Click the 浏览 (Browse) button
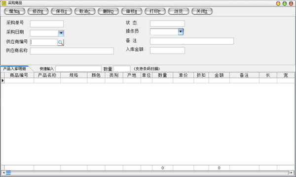296x177 pixels. [x=179, y=11]
